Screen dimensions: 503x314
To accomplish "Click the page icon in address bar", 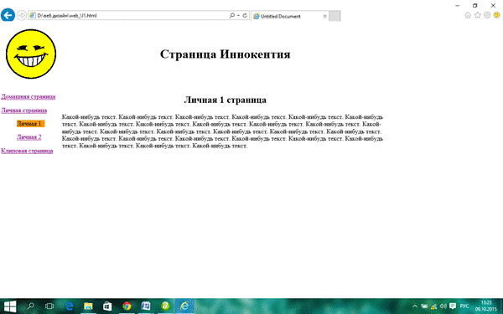I will tap(33, 15).
